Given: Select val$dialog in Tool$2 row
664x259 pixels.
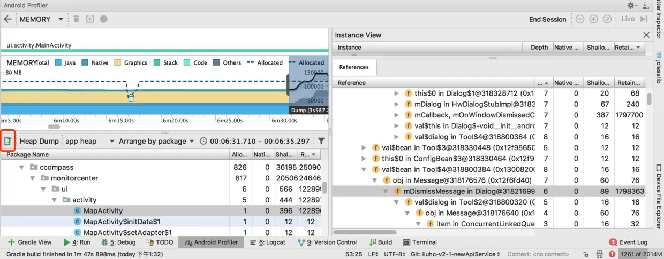Looking at the screenshot, I should (x=488, y=202).
